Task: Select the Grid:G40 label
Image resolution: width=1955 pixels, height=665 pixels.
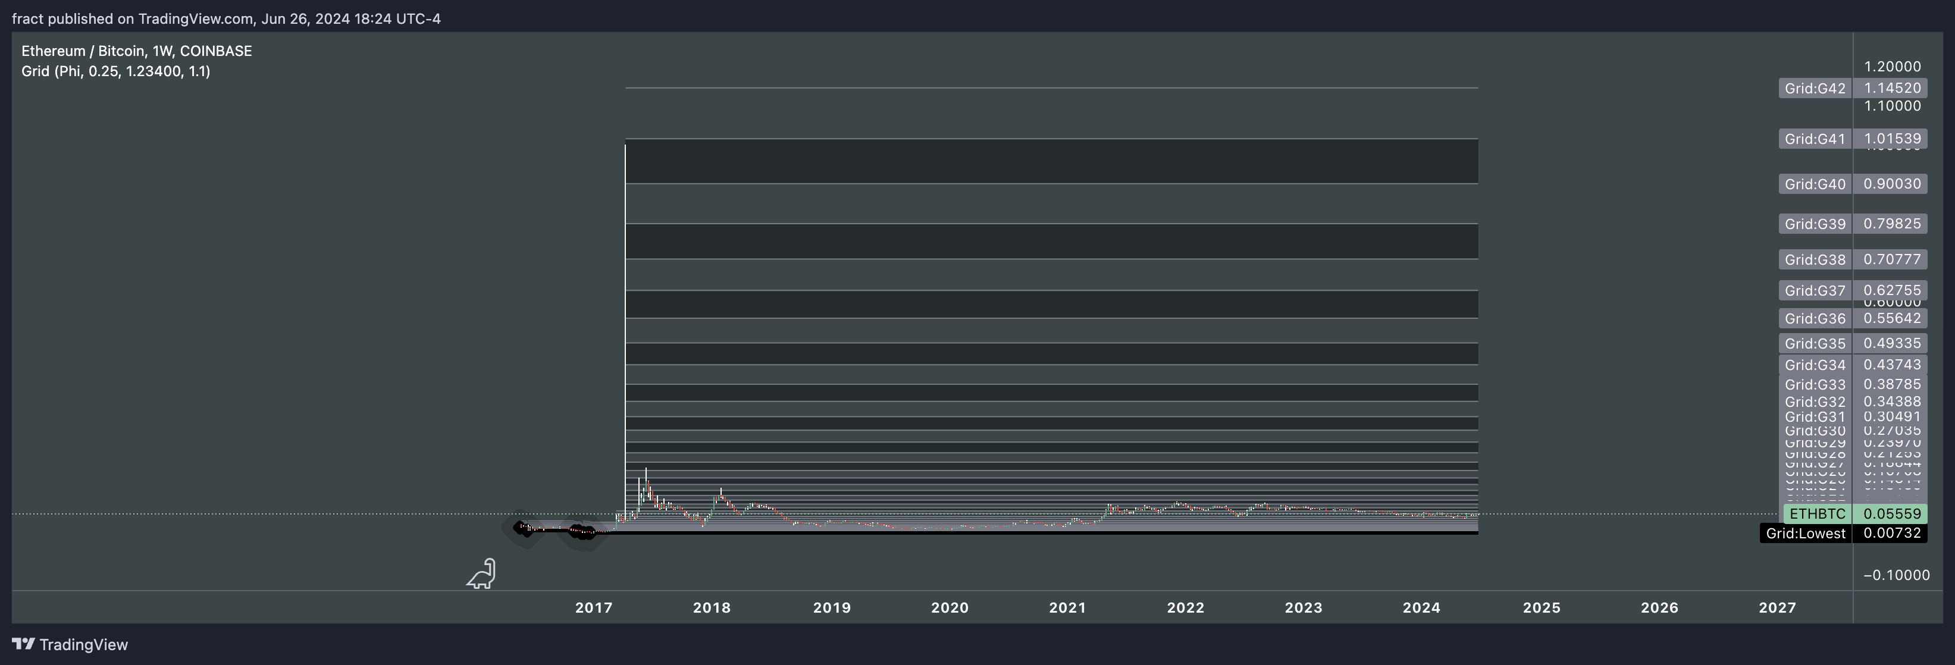Action: point(1815,184)
